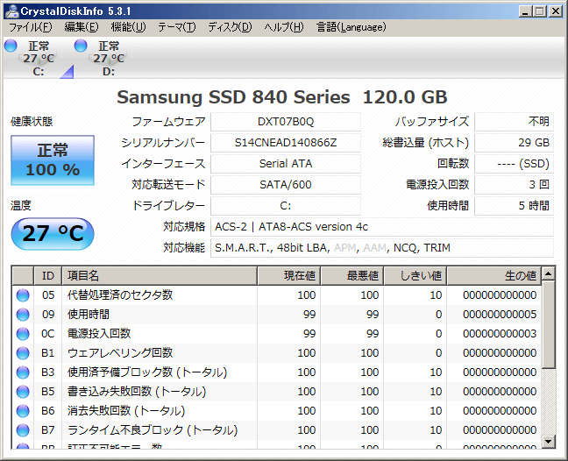The height and width of the screenshot is (461, 568).
Task: Open the 機能(U) menu
Action: tap(128, 27)
